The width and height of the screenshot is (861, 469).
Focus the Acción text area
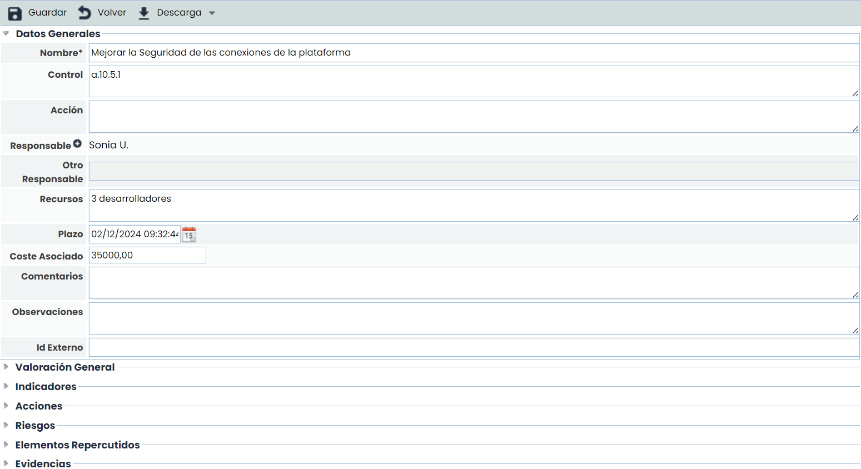click(474, 117)
